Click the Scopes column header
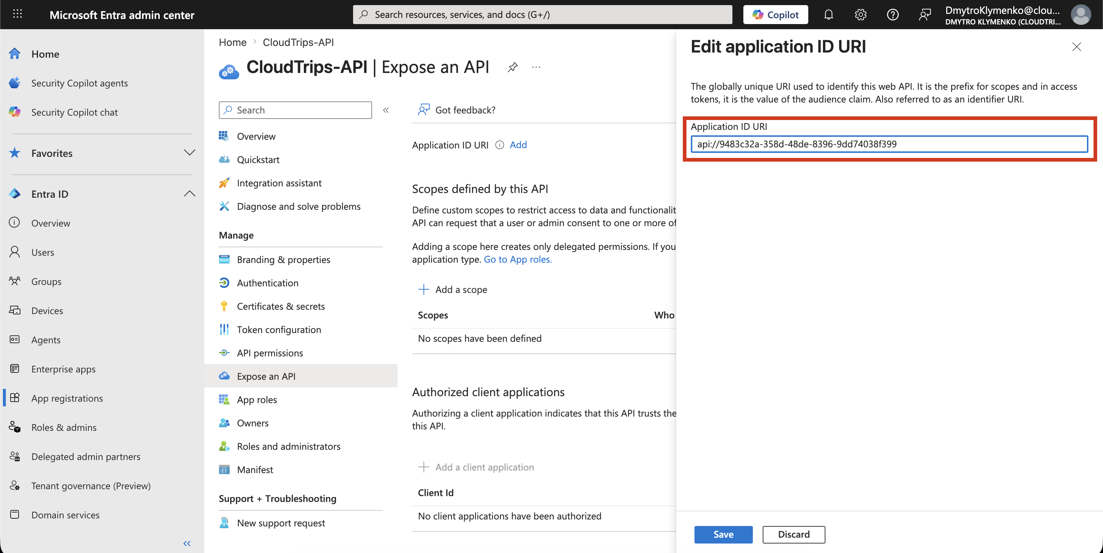The image size is (1103, 553). click(433, 315)
